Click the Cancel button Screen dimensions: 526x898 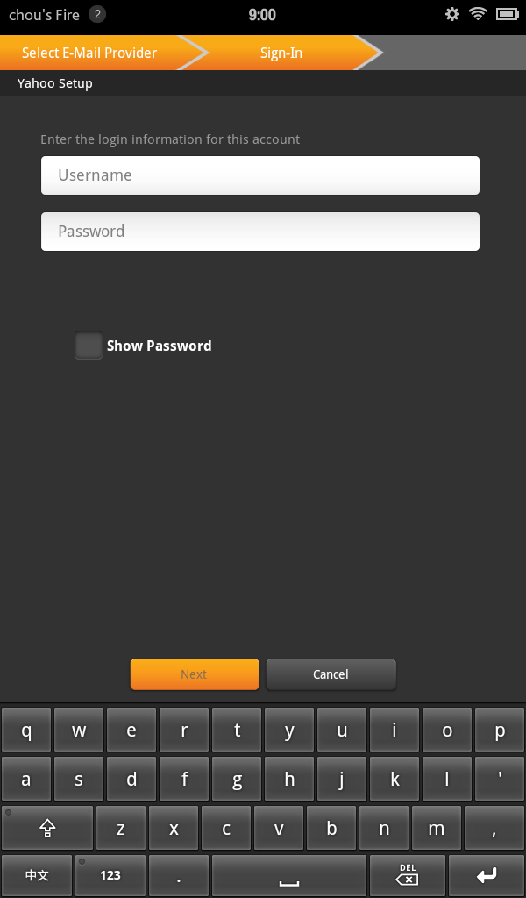331,674
